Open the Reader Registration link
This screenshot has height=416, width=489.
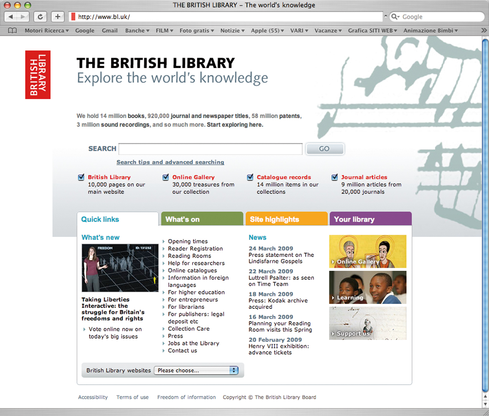(195, 249)
